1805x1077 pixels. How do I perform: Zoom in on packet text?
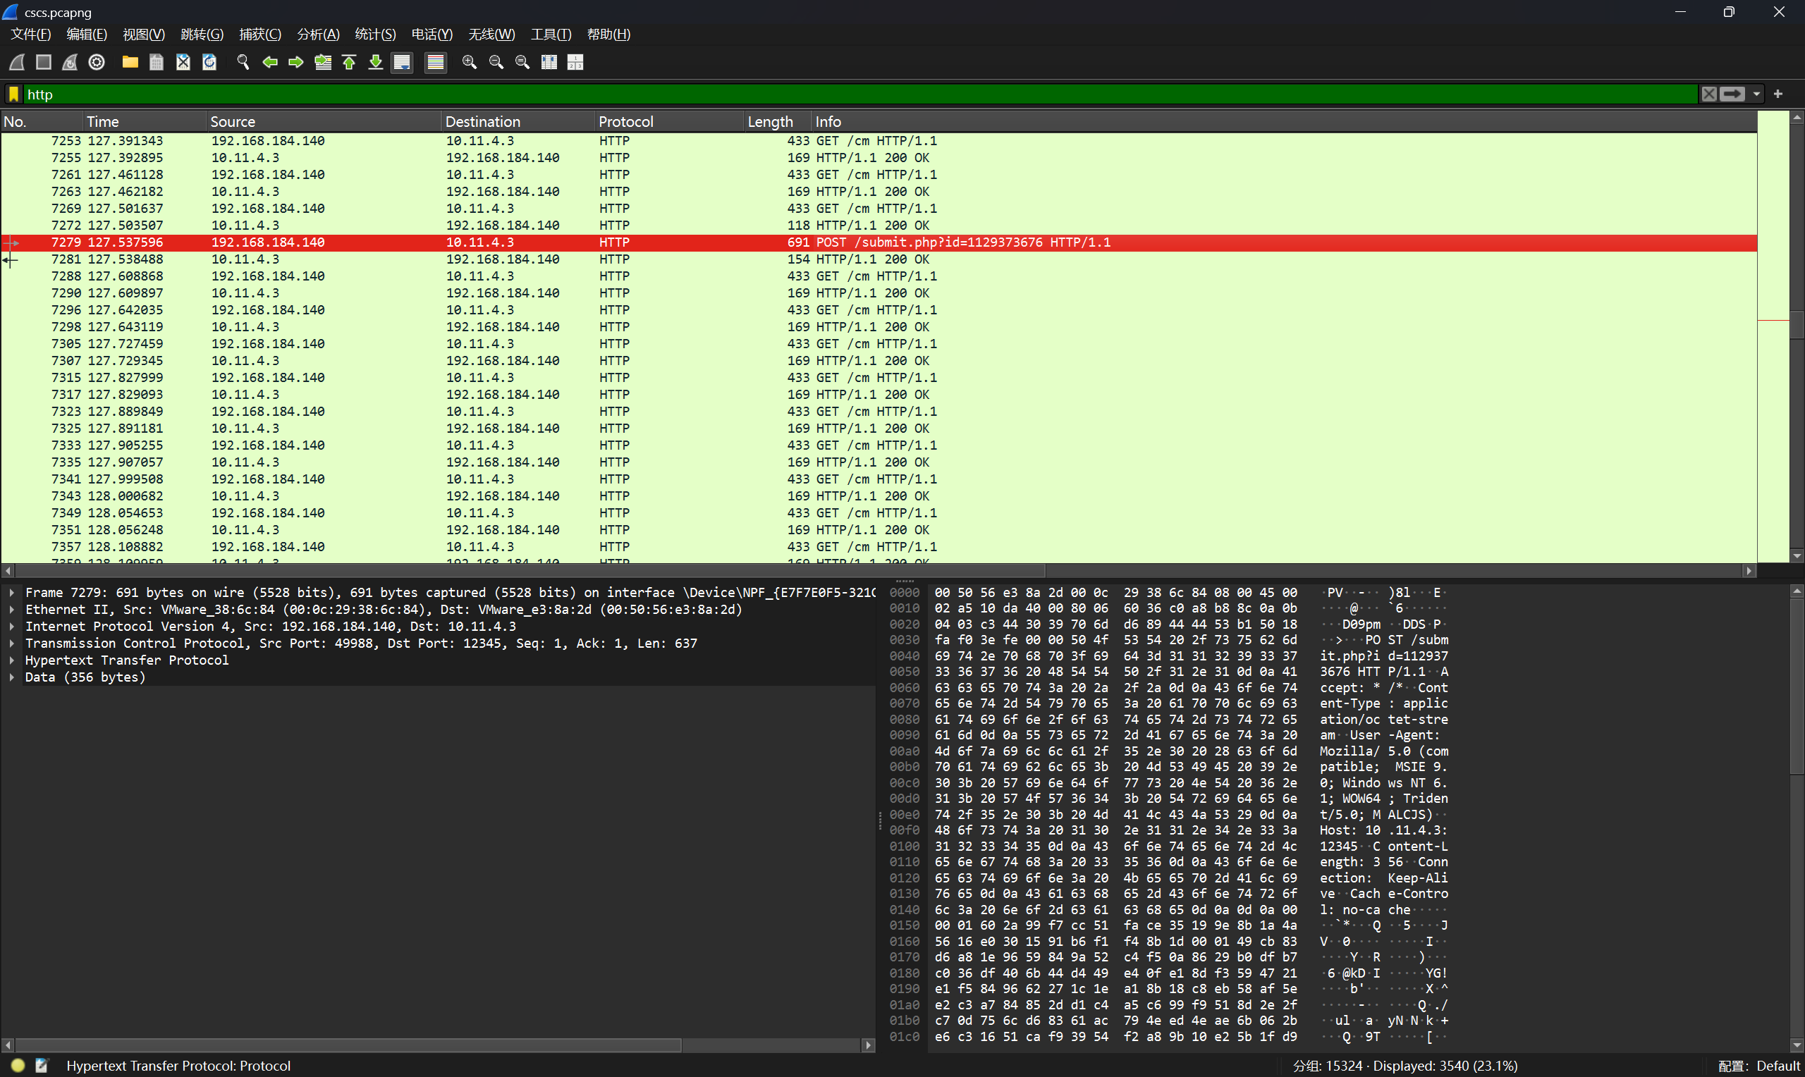pos(470,63)
